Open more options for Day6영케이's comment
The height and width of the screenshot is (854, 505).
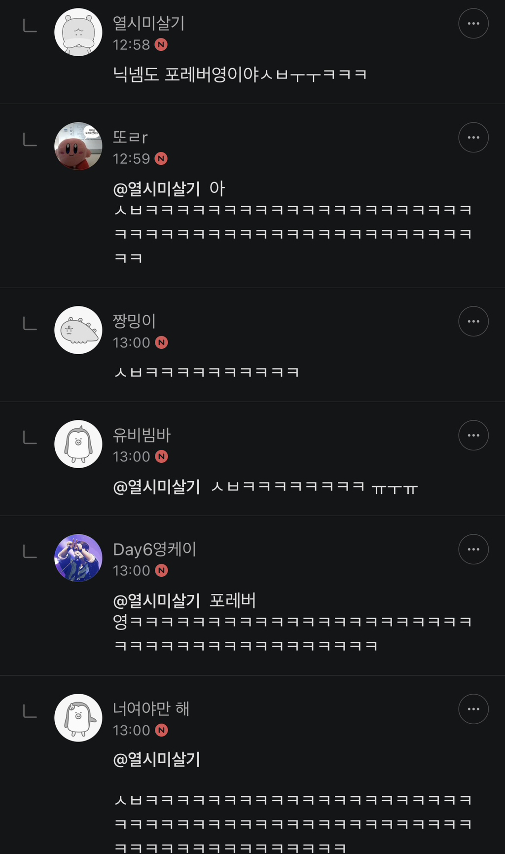(x=473, y=549)
